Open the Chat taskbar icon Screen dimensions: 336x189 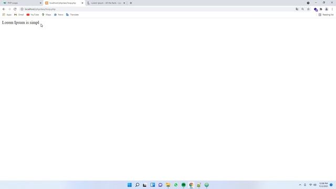coord(160,185)
